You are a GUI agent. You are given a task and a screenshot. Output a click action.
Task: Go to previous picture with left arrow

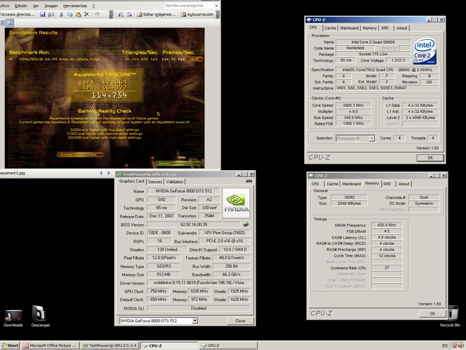[101, 173]
